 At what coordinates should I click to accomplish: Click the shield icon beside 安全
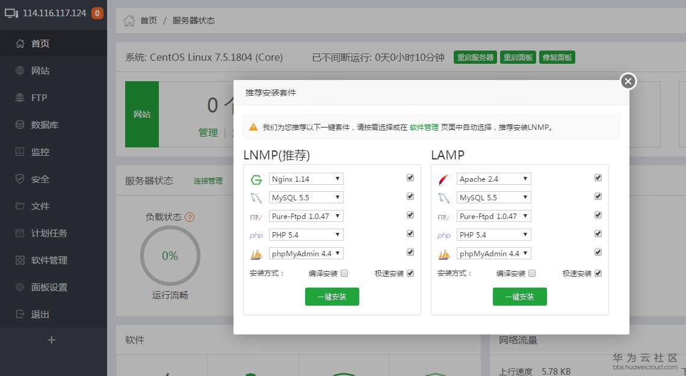click(20, 179)
